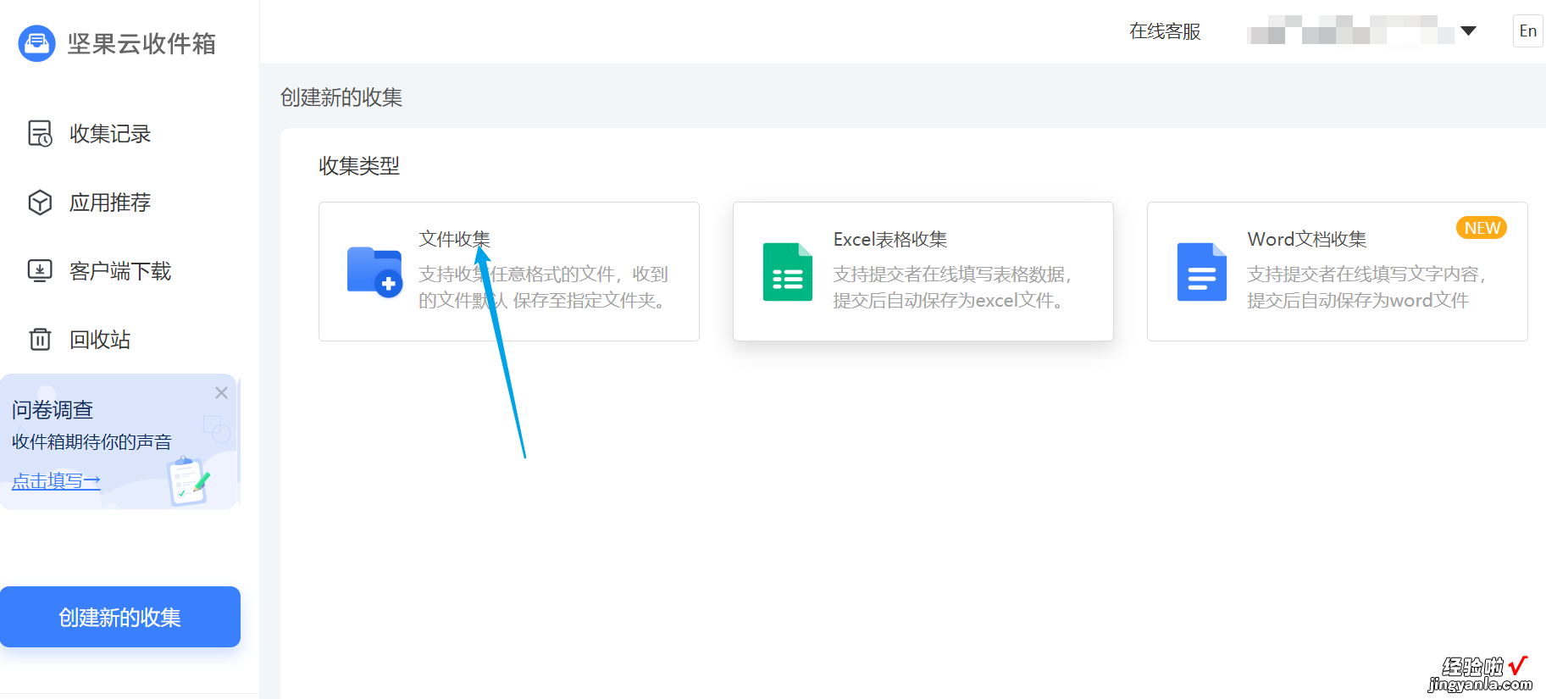Select the Word文档收集 card title
The image size is (1546, 699).
[x=1307, y=240]
